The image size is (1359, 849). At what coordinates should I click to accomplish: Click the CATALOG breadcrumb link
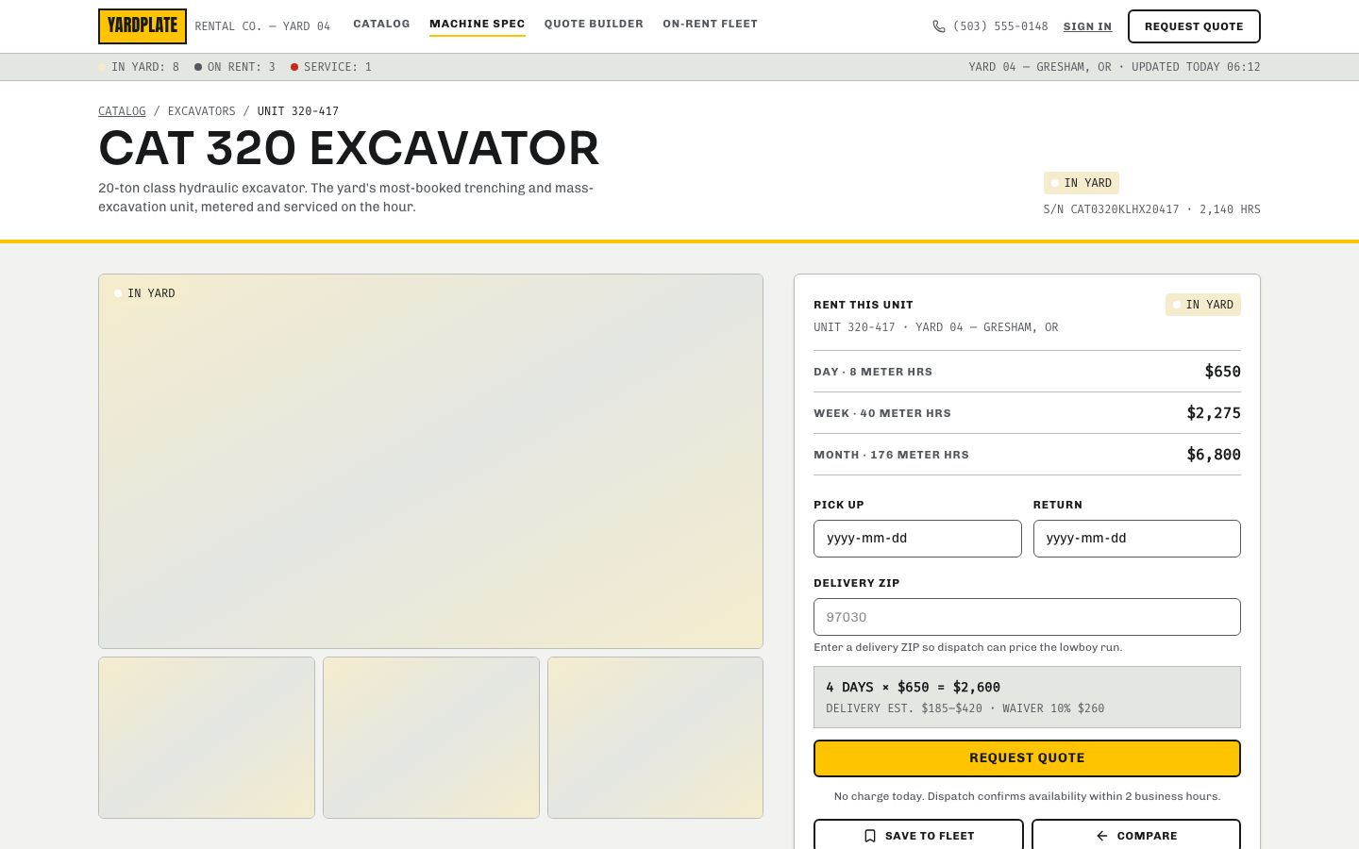(x=122, y=111)
